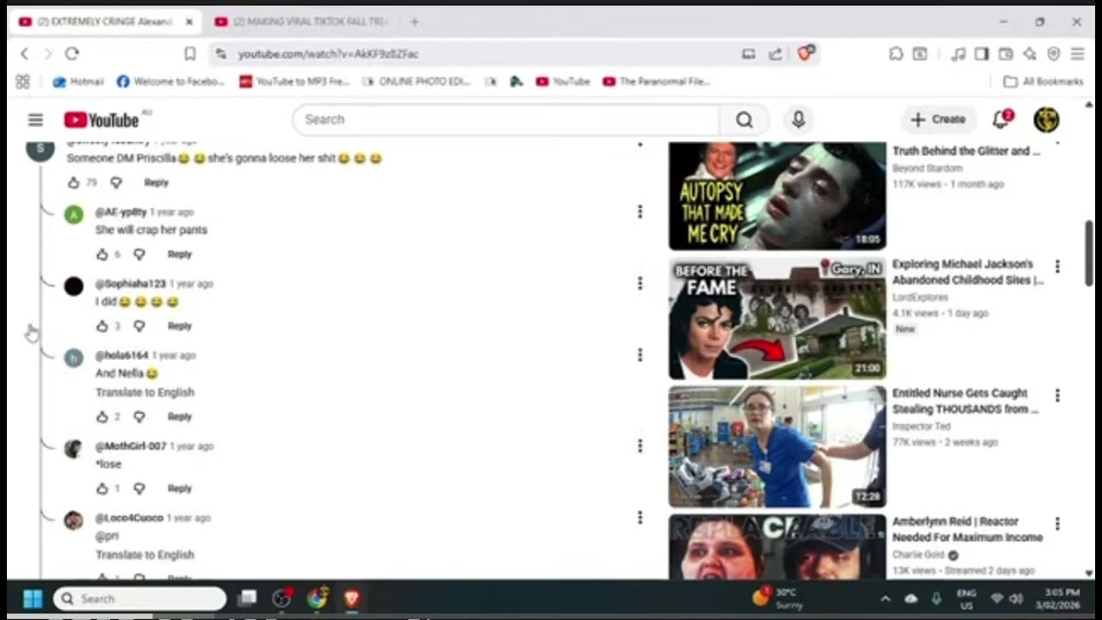Toggle the browser sidebar panel icon

tap(981, 53)
